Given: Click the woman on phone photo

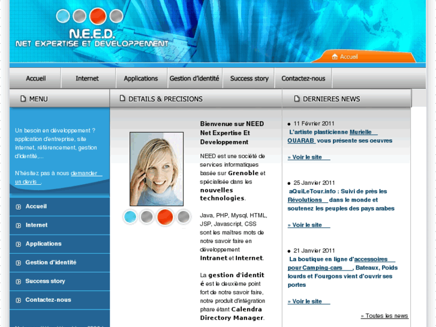Looking at the screenshot, I should click(157, 169).
